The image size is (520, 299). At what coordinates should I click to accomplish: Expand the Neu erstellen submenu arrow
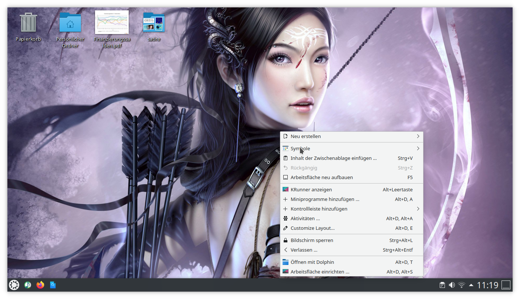418,136
